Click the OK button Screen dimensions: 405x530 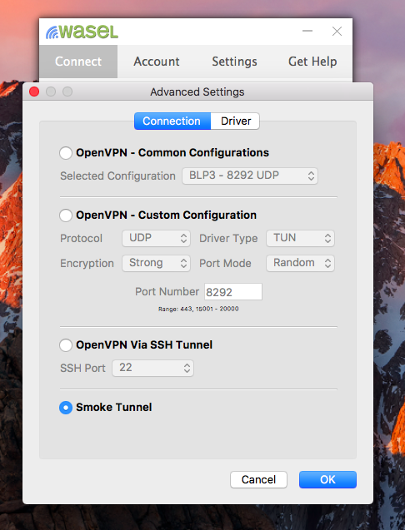tap(327, 479)
